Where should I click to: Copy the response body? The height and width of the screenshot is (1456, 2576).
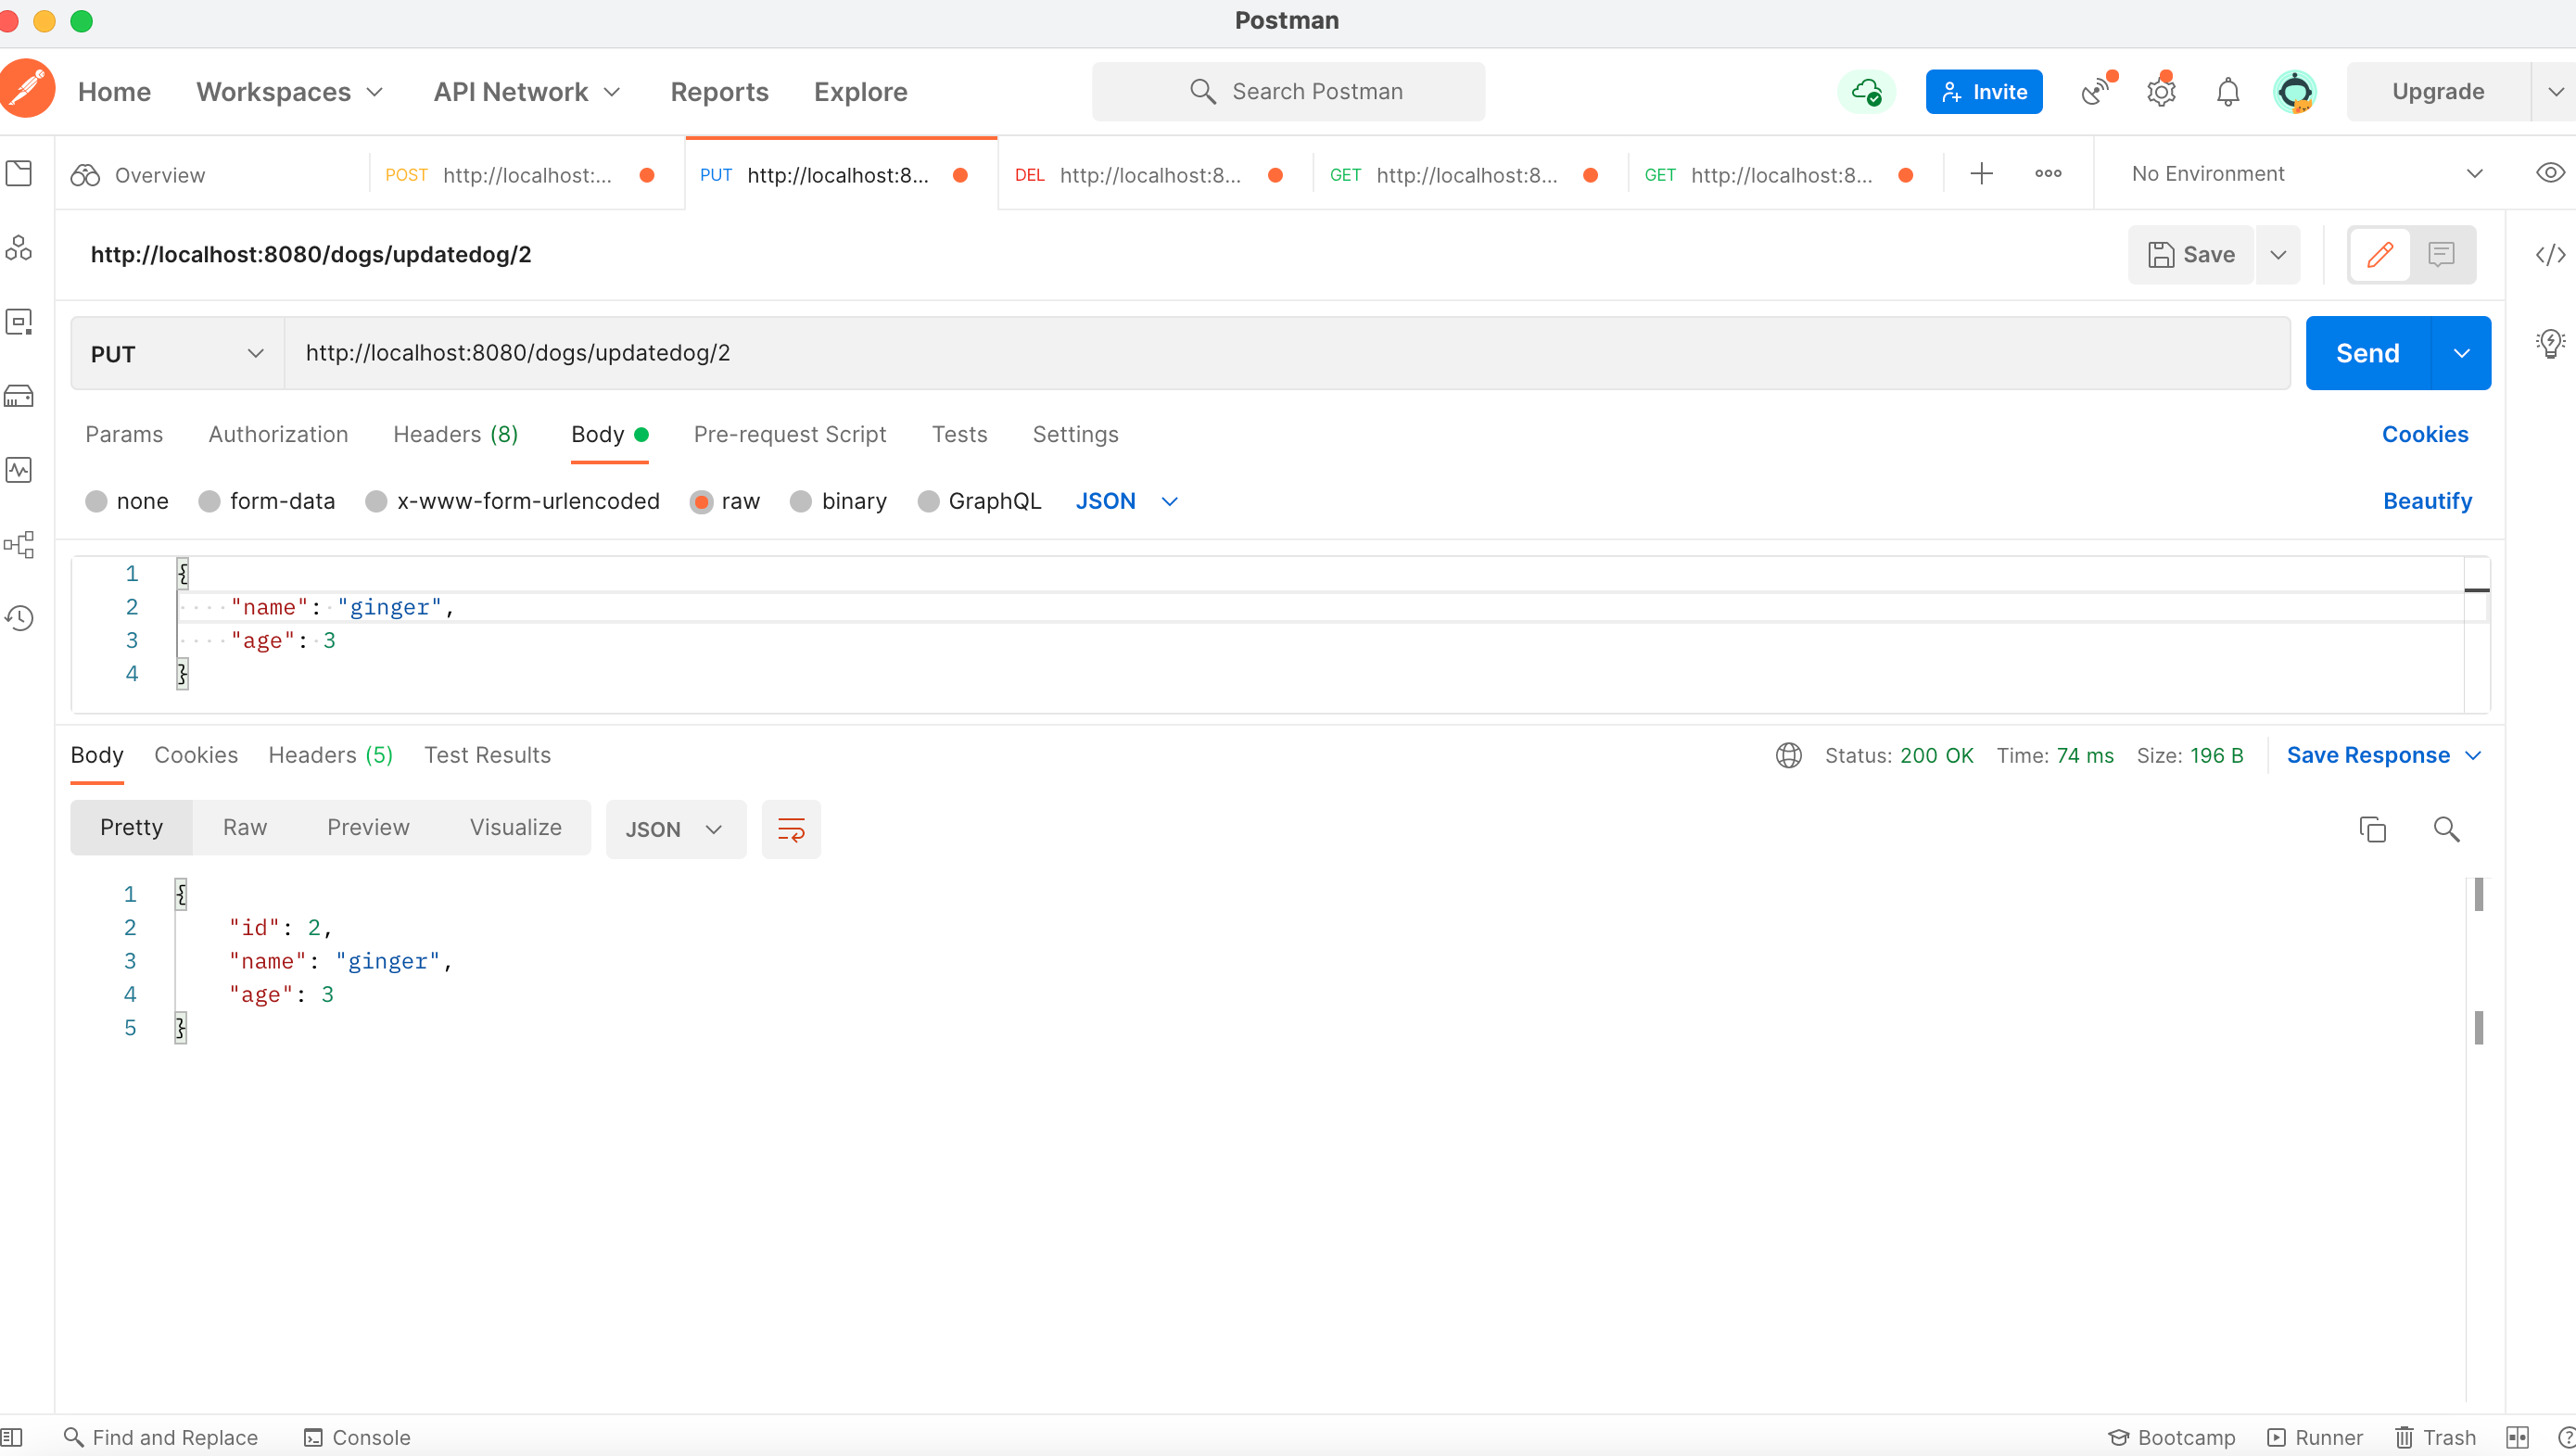click(x=2373, y=829)
